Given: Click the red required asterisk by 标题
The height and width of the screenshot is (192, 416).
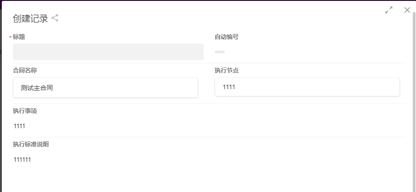Looking at the screenshot, I should pyautogui.click(x=10, y=37).
